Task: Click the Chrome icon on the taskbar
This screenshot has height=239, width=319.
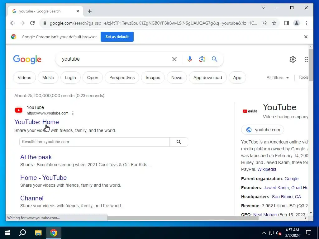Action: point(54,233)
